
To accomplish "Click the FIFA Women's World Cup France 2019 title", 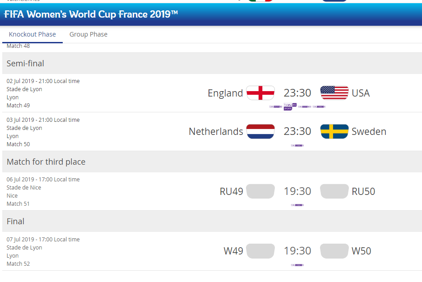I will (91, 14).
